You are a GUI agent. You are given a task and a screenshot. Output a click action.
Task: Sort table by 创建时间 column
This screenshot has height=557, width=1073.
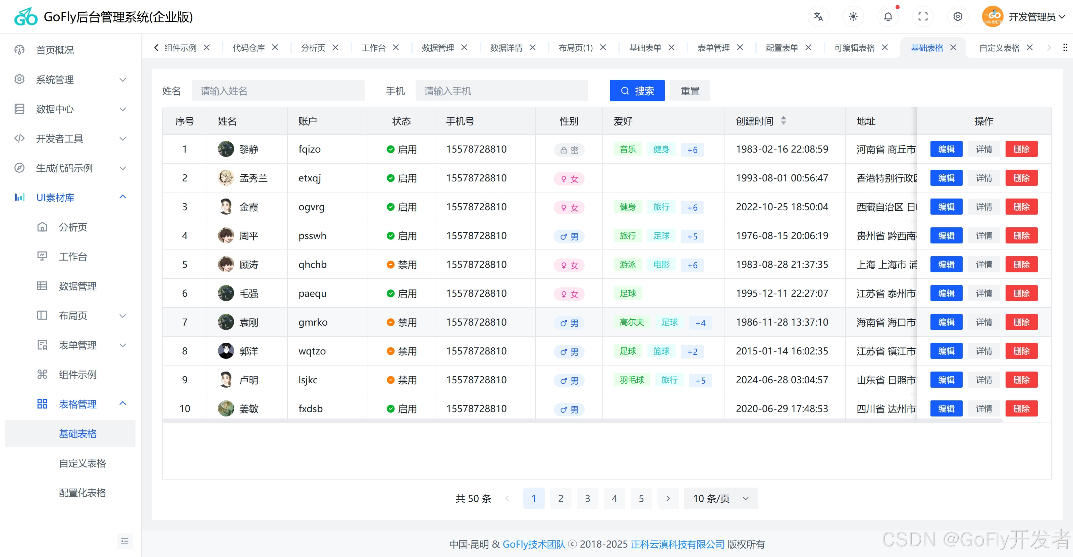[783, 121]
